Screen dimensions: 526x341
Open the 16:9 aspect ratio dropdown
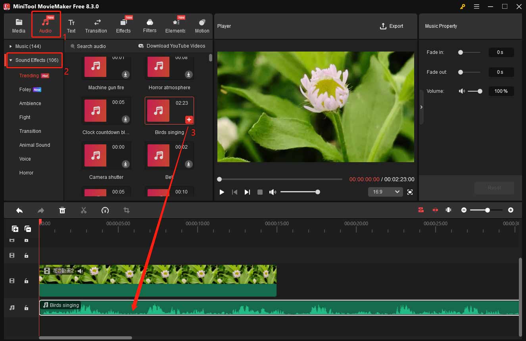click(386, 192)
